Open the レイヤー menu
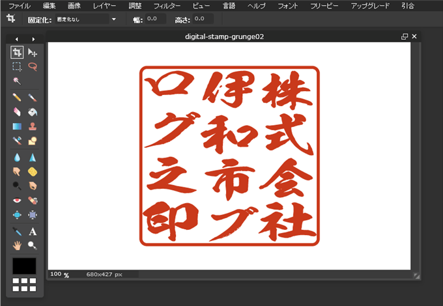Image resolution: width=443 pixels, height=306 pixels. 104,6
